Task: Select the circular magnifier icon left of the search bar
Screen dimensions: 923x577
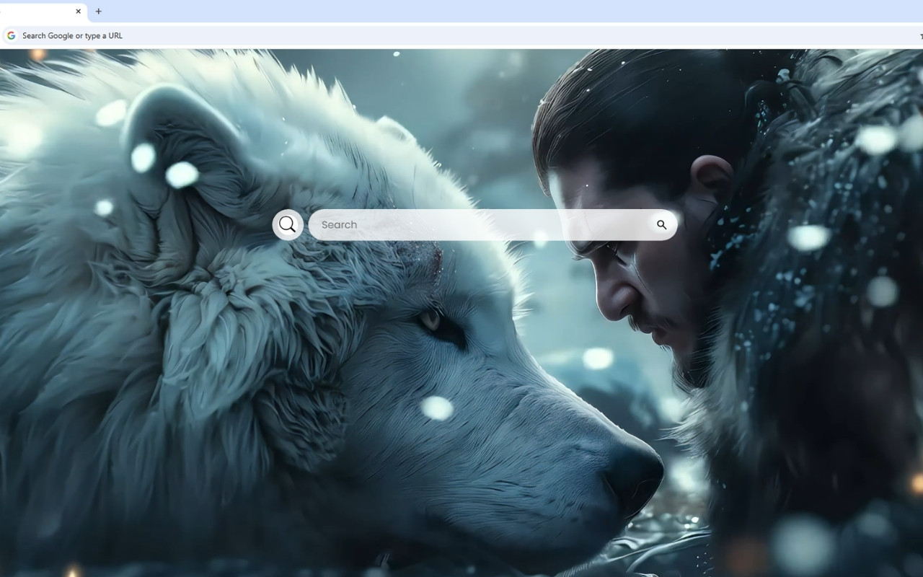Action: [288, 224]
